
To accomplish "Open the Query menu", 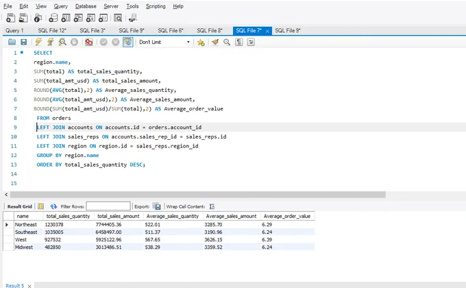I will point(60,6).
